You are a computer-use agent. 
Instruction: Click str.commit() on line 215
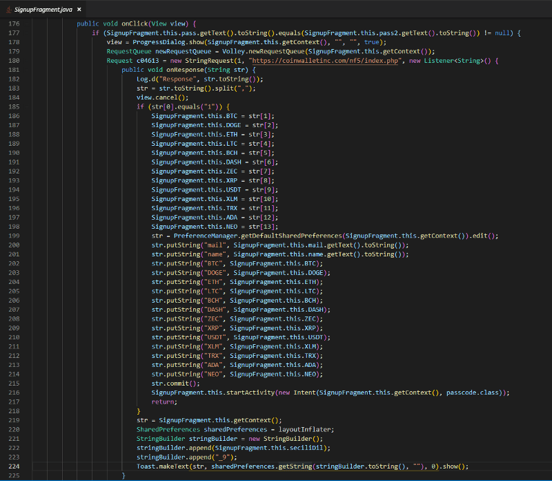(175, 384)
